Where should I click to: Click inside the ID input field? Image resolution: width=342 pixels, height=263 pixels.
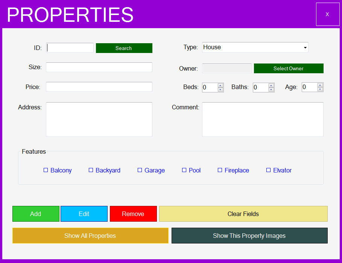[x=70, y=48]
